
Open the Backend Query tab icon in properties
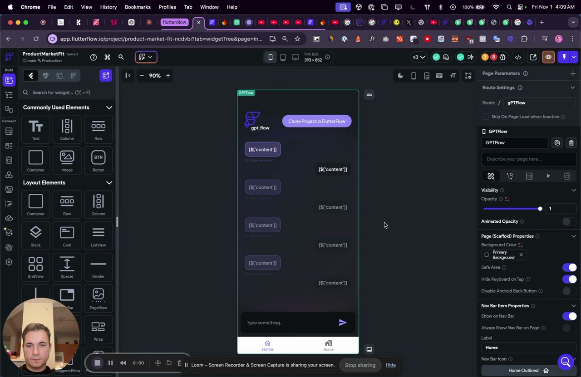(529, 176)
